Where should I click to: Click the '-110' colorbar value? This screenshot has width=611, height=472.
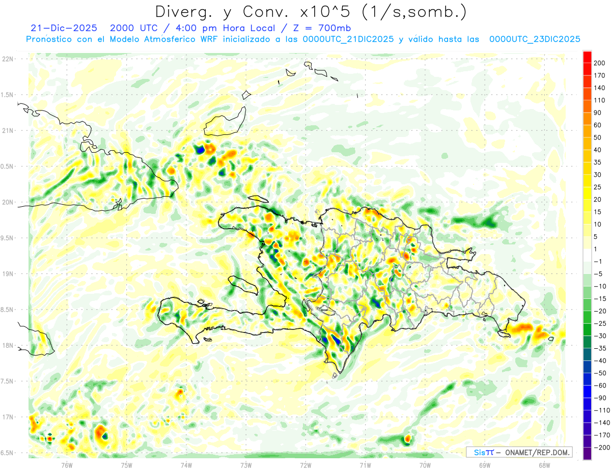[602, 410]
